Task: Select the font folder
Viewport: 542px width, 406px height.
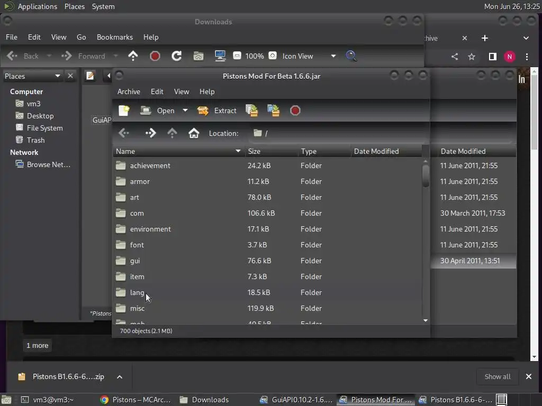Action: tap(267, 245)
